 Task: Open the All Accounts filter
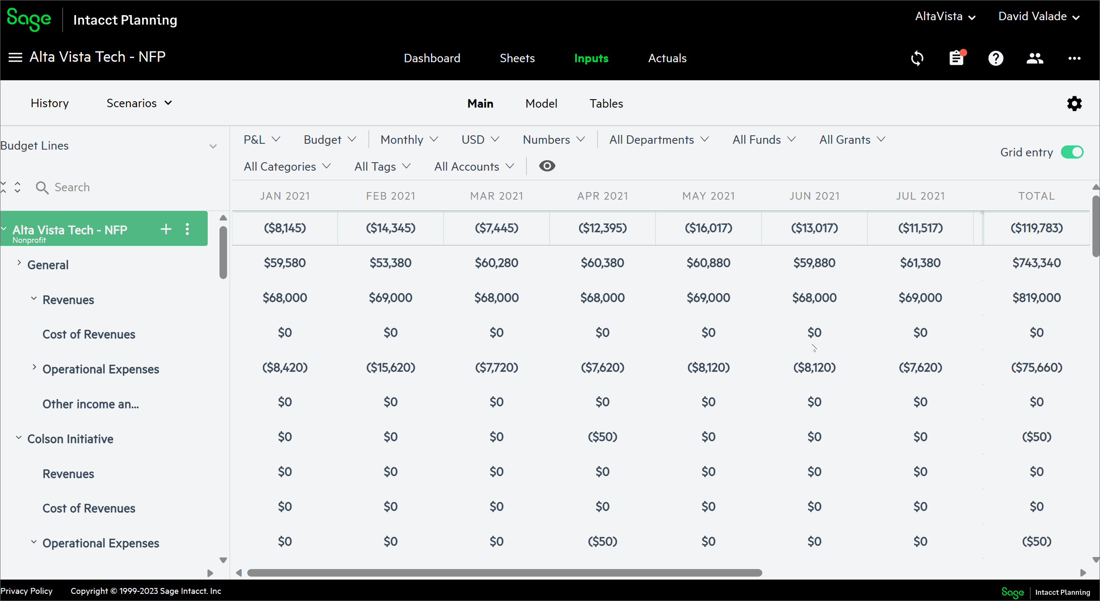coord(474,166)
